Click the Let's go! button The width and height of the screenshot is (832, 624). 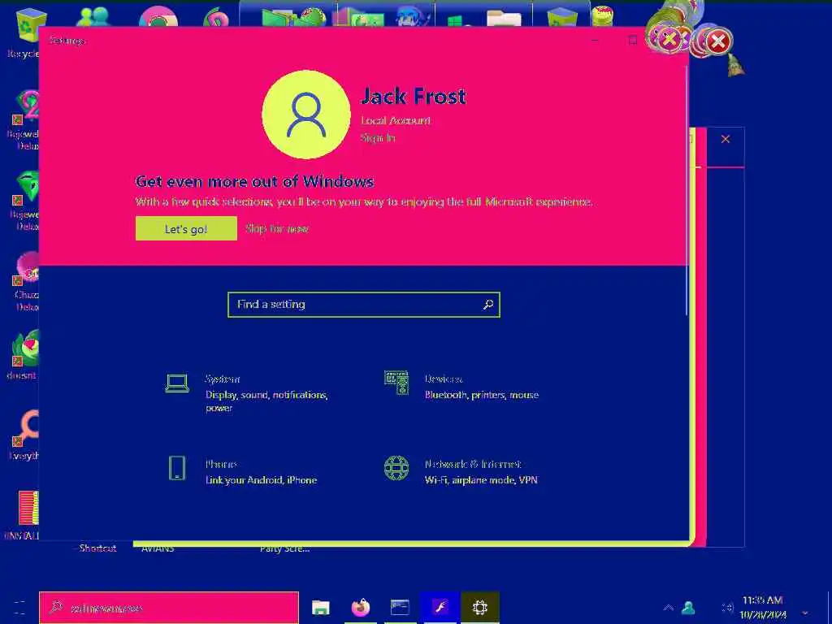click(186, 228)
